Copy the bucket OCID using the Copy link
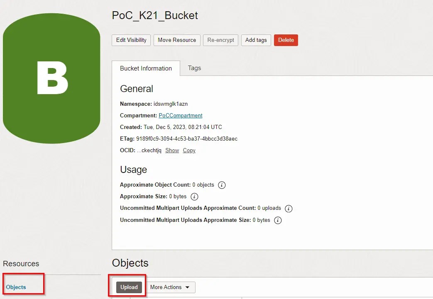 click(189, 150)
